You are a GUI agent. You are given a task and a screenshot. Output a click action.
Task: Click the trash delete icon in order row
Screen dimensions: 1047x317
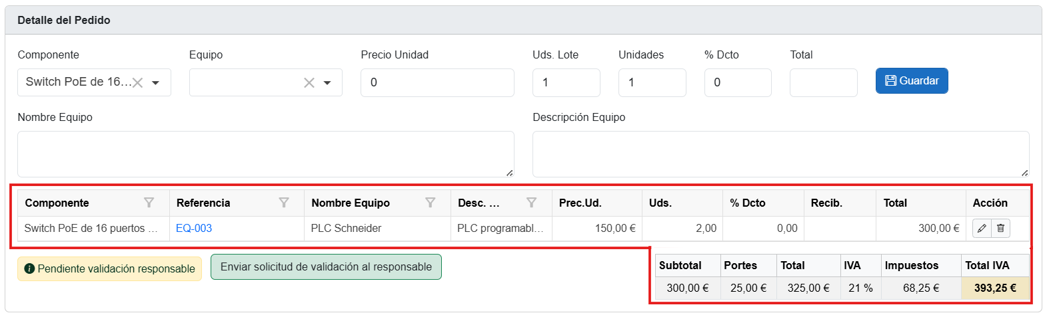(x=1000, y=229)
